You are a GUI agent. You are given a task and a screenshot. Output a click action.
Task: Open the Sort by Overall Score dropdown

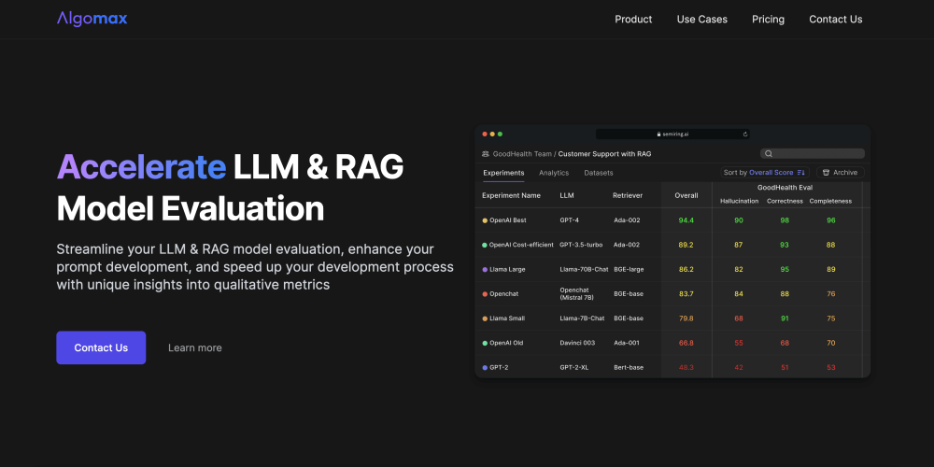764,173
